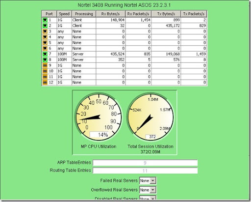Click the Routing Table Entries field

[145, 171]
